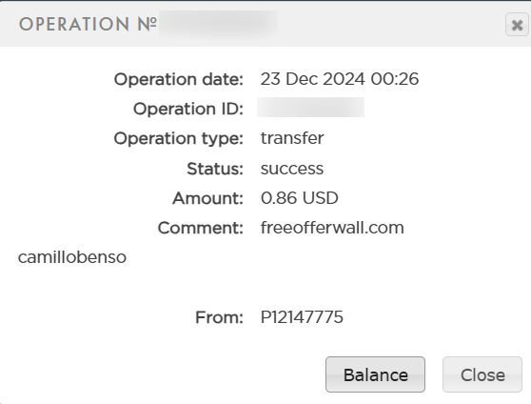Image resolution: width=531 pixels, height=404 pixels.
Task: Click the Operation type label
Action: (179, 139)
